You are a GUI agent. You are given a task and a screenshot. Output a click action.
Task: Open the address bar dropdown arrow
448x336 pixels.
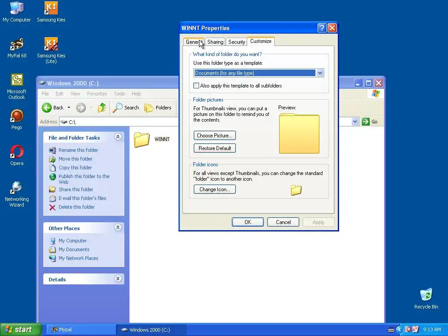pos(355,122)
